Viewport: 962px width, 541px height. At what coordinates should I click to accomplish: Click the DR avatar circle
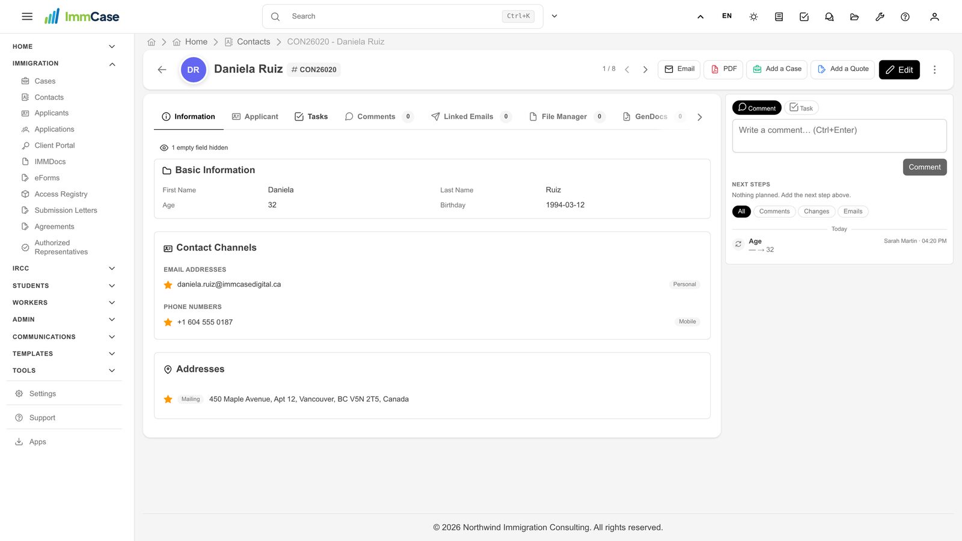pyautogui.click(x=193, y=70)
